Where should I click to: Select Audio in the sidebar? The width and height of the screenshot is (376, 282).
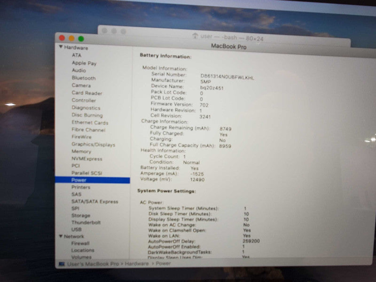(79, 70)
